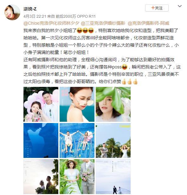View the couple walking on beach photo
This screenshot has height=195, width=187.
pyautogui.click(x=113, y=177)
